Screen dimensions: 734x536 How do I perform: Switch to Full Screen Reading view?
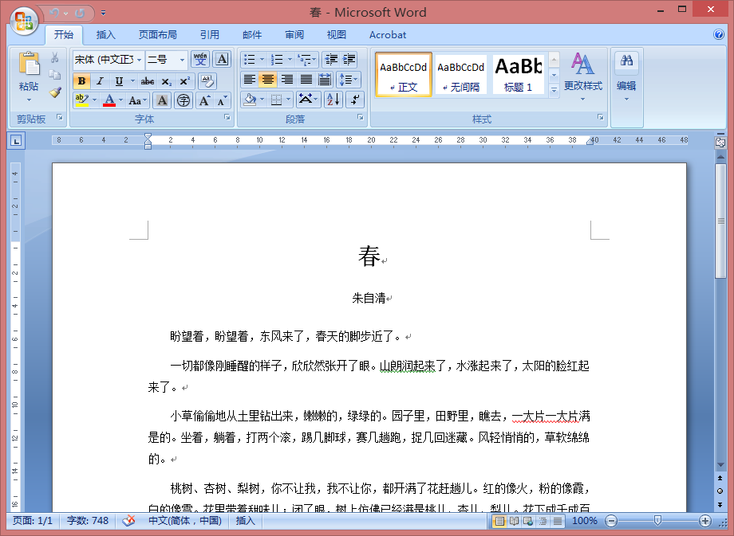[x=514, y=521]
